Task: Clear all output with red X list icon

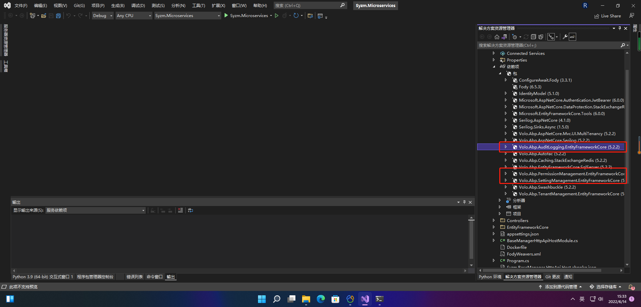Action: [180, 210]
